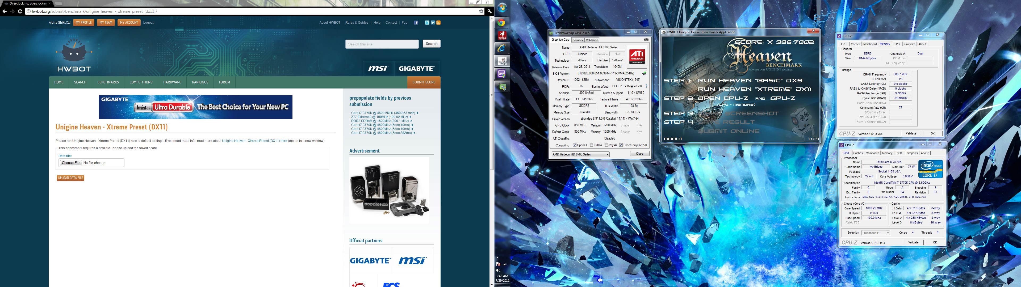Open HWBOT Heaven app taskbar icon
The image size is (1021, 287).
tap(502, 61)
